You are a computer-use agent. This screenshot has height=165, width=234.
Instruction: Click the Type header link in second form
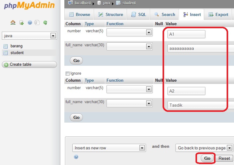(89, 80)
